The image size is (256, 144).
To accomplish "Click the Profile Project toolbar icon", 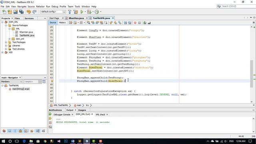I will tap(97, 12).
